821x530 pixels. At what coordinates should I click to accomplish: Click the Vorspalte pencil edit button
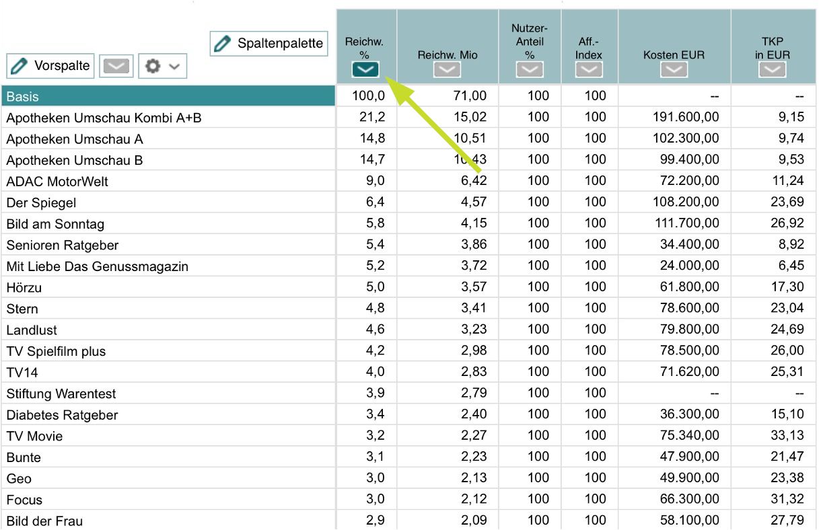pos(50,66)
